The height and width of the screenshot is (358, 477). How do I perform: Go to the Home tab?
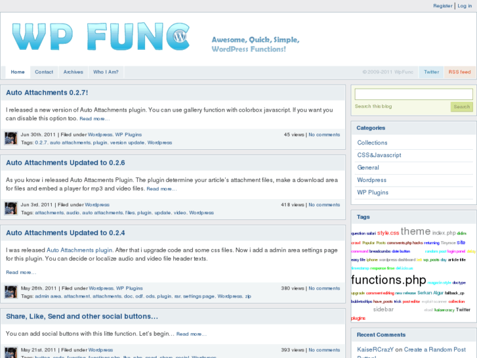click(x=18, y=72)
